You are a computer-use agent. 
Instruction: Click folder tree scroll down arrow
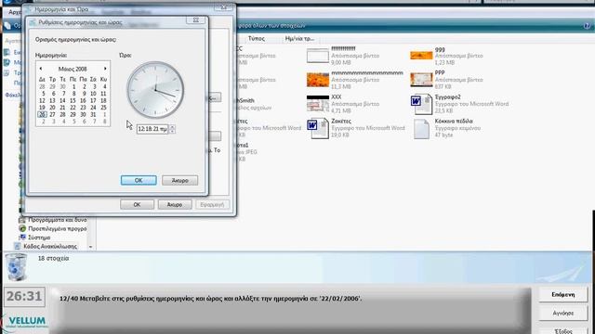tap(90, 247)
